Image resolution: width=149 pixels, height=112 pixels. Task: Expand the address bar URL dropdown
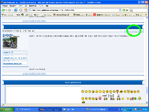point(120,10)
